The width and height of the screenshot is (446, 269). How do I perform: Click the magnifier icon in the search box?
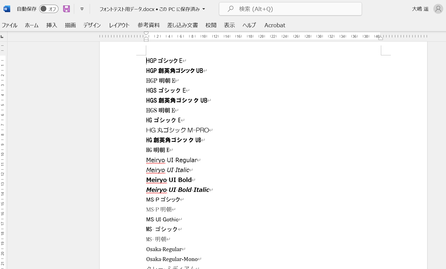pos(231,9)
